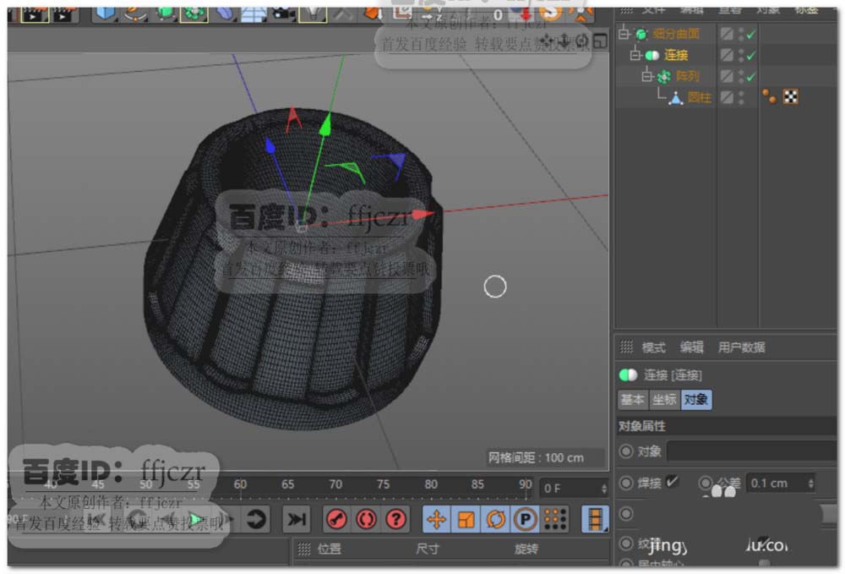
Task: Open the object manager 编辑 menu
Action: pyautogui.click(x=691, y=10)
